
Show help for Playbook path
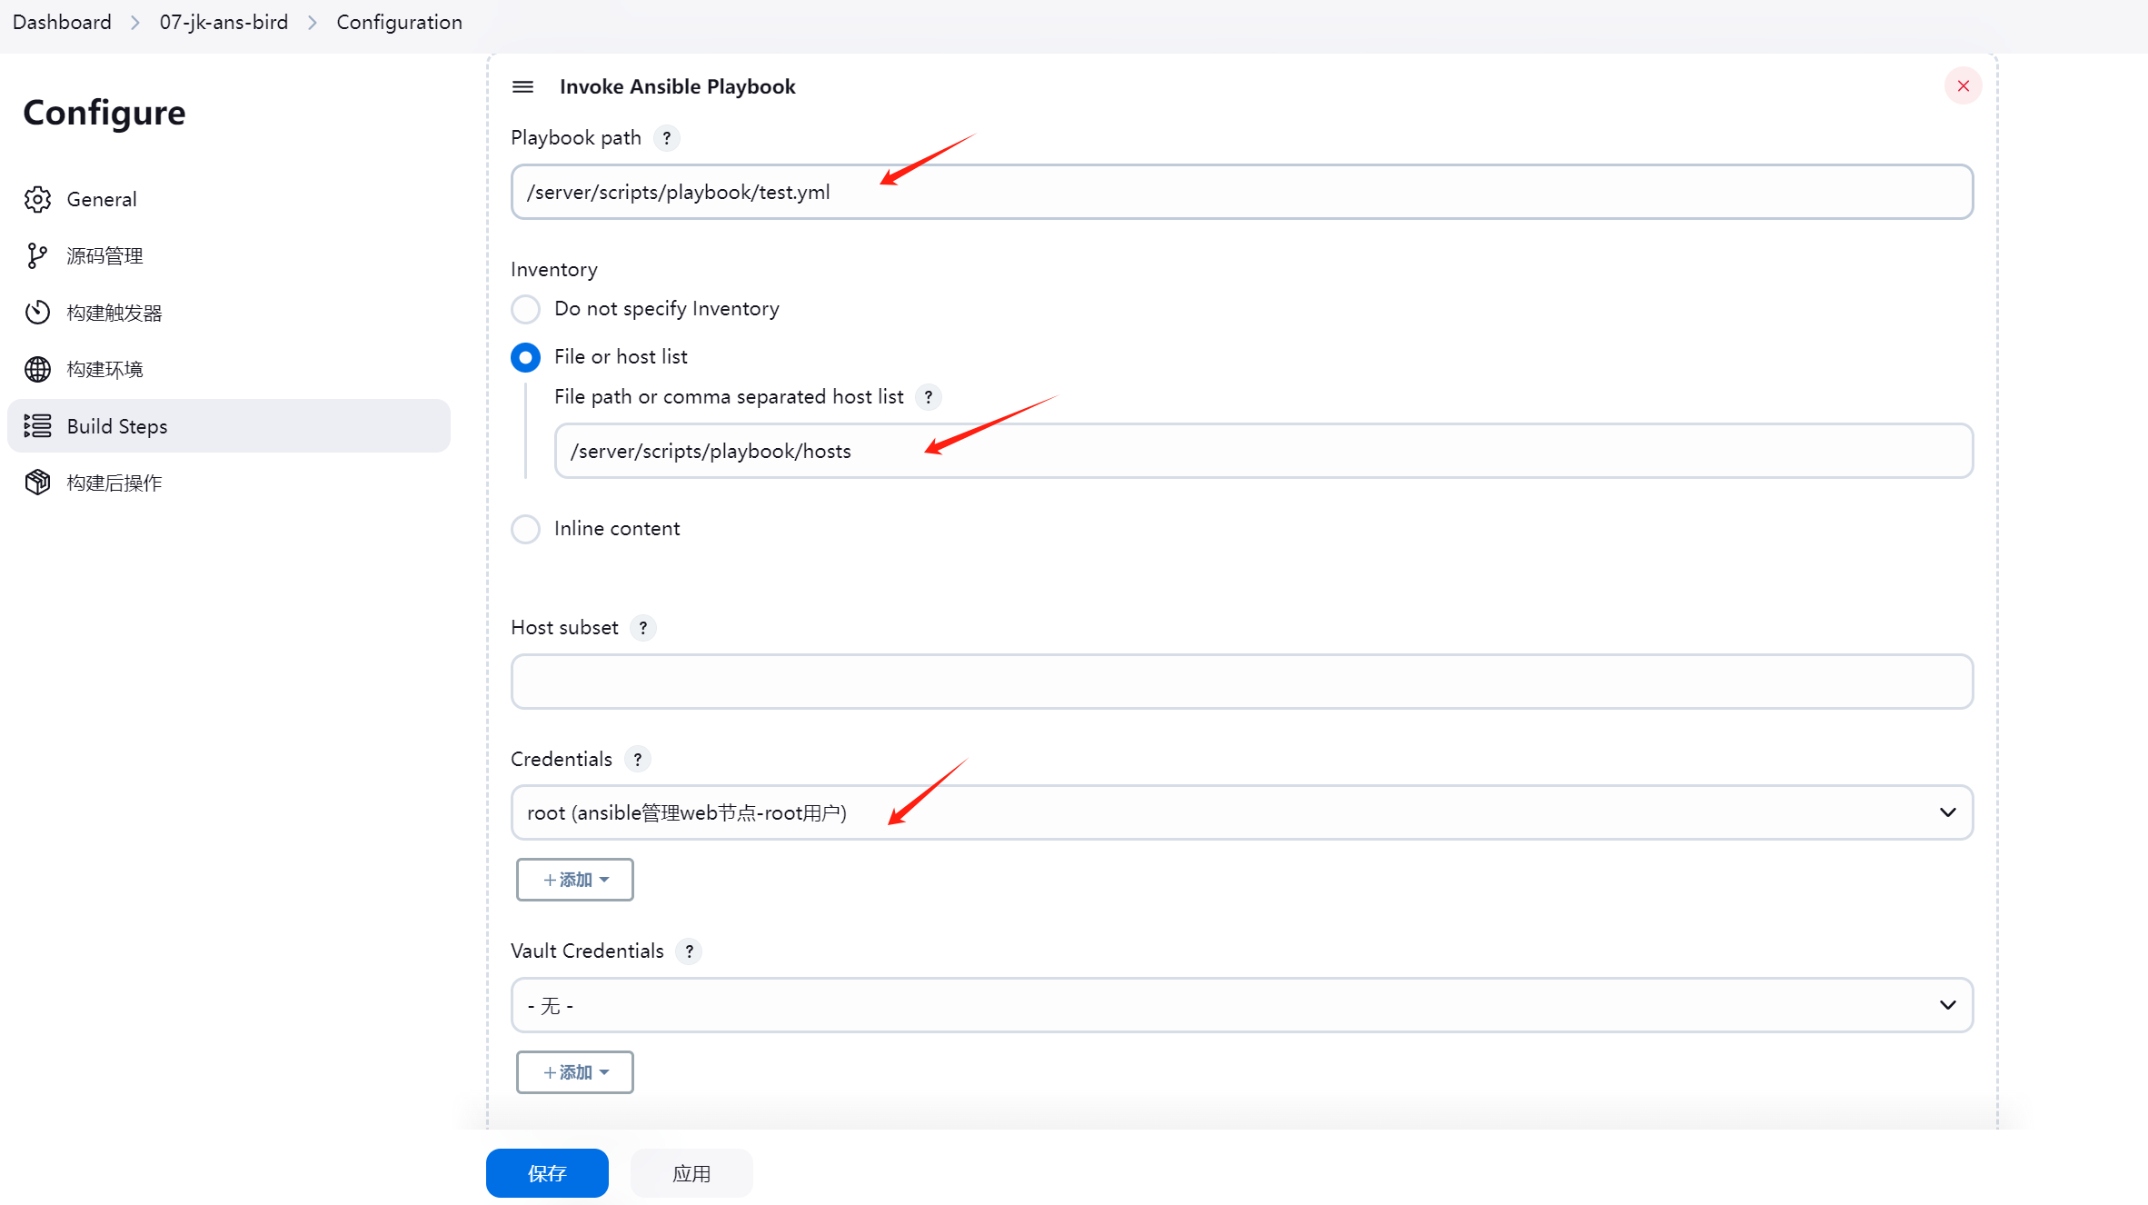pyautogui.click(x=666, y=138)
